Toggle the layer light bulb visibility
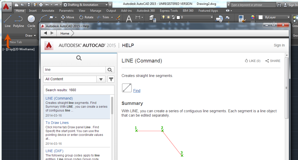 (163, 17)
